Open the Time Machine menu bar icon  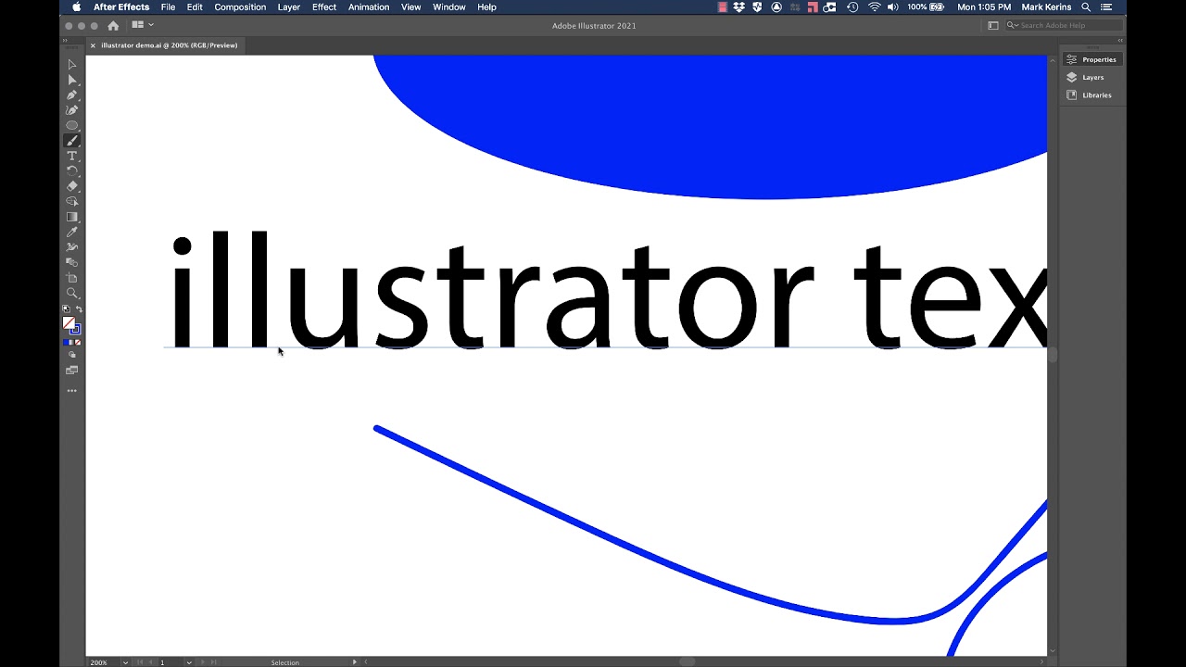852,6
